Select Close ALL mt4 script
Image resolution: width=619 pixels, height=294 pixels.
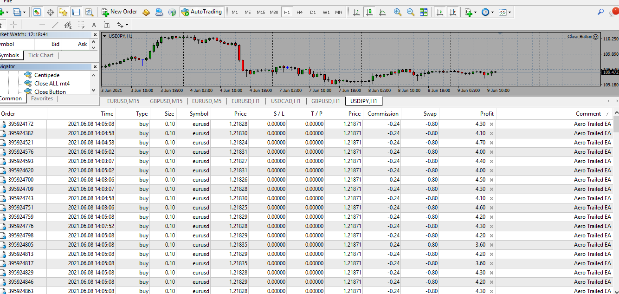52,84
